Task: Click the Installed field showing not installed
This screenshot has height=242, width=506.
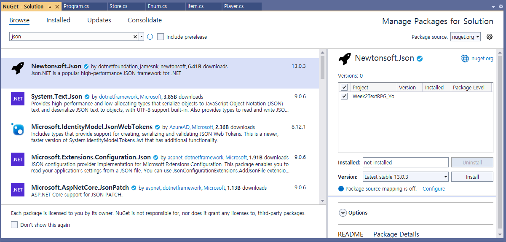Action: coord(405,162)
